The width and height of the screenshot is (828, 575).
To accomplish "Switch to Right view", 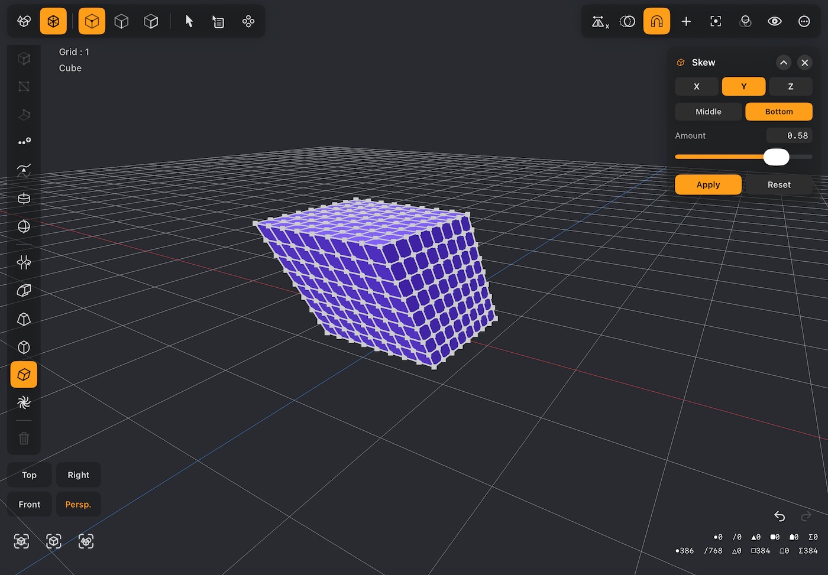I will coord(79,475).
